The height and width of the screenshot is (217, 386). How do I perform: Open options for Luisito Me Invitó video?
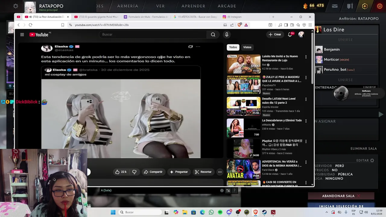(306, 57)
